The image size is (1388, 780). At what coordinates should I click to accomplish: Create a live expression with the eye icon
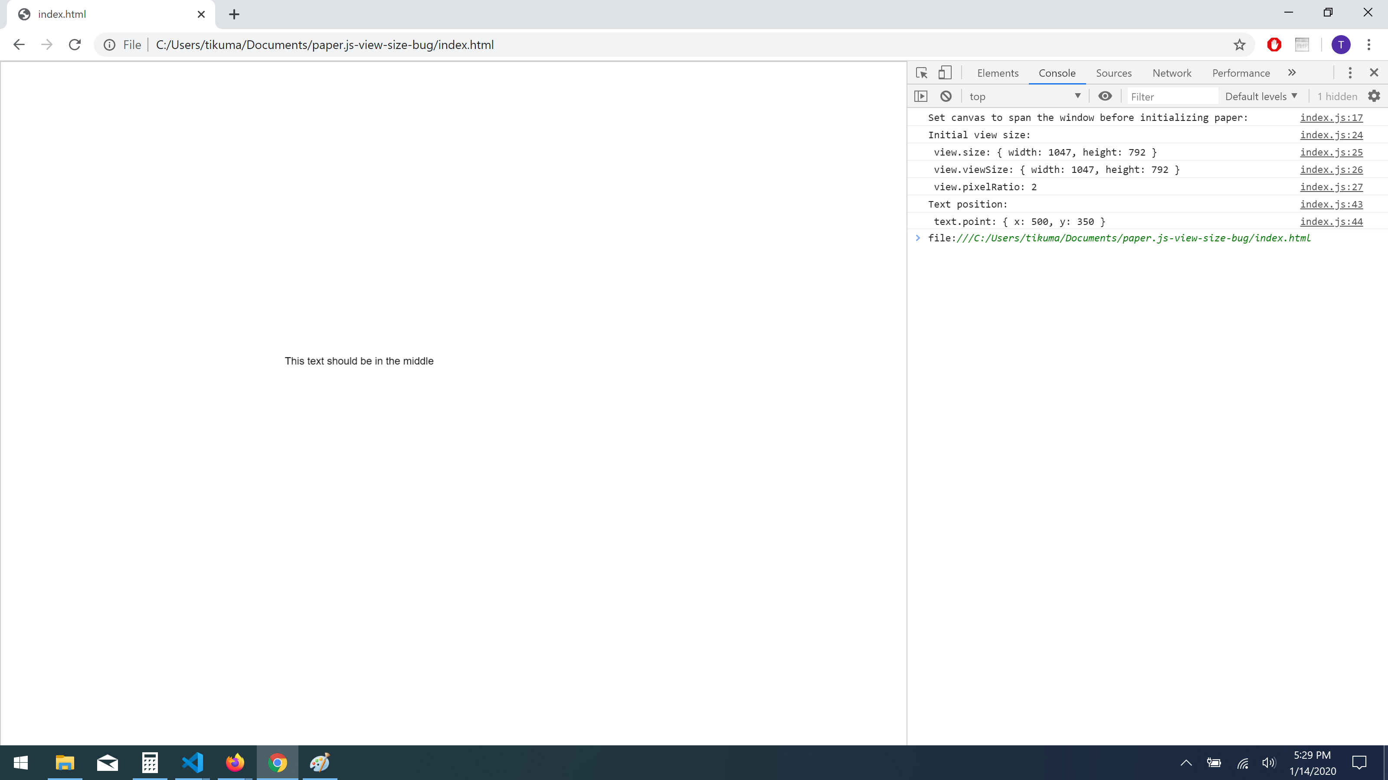tap(1105, 96)
